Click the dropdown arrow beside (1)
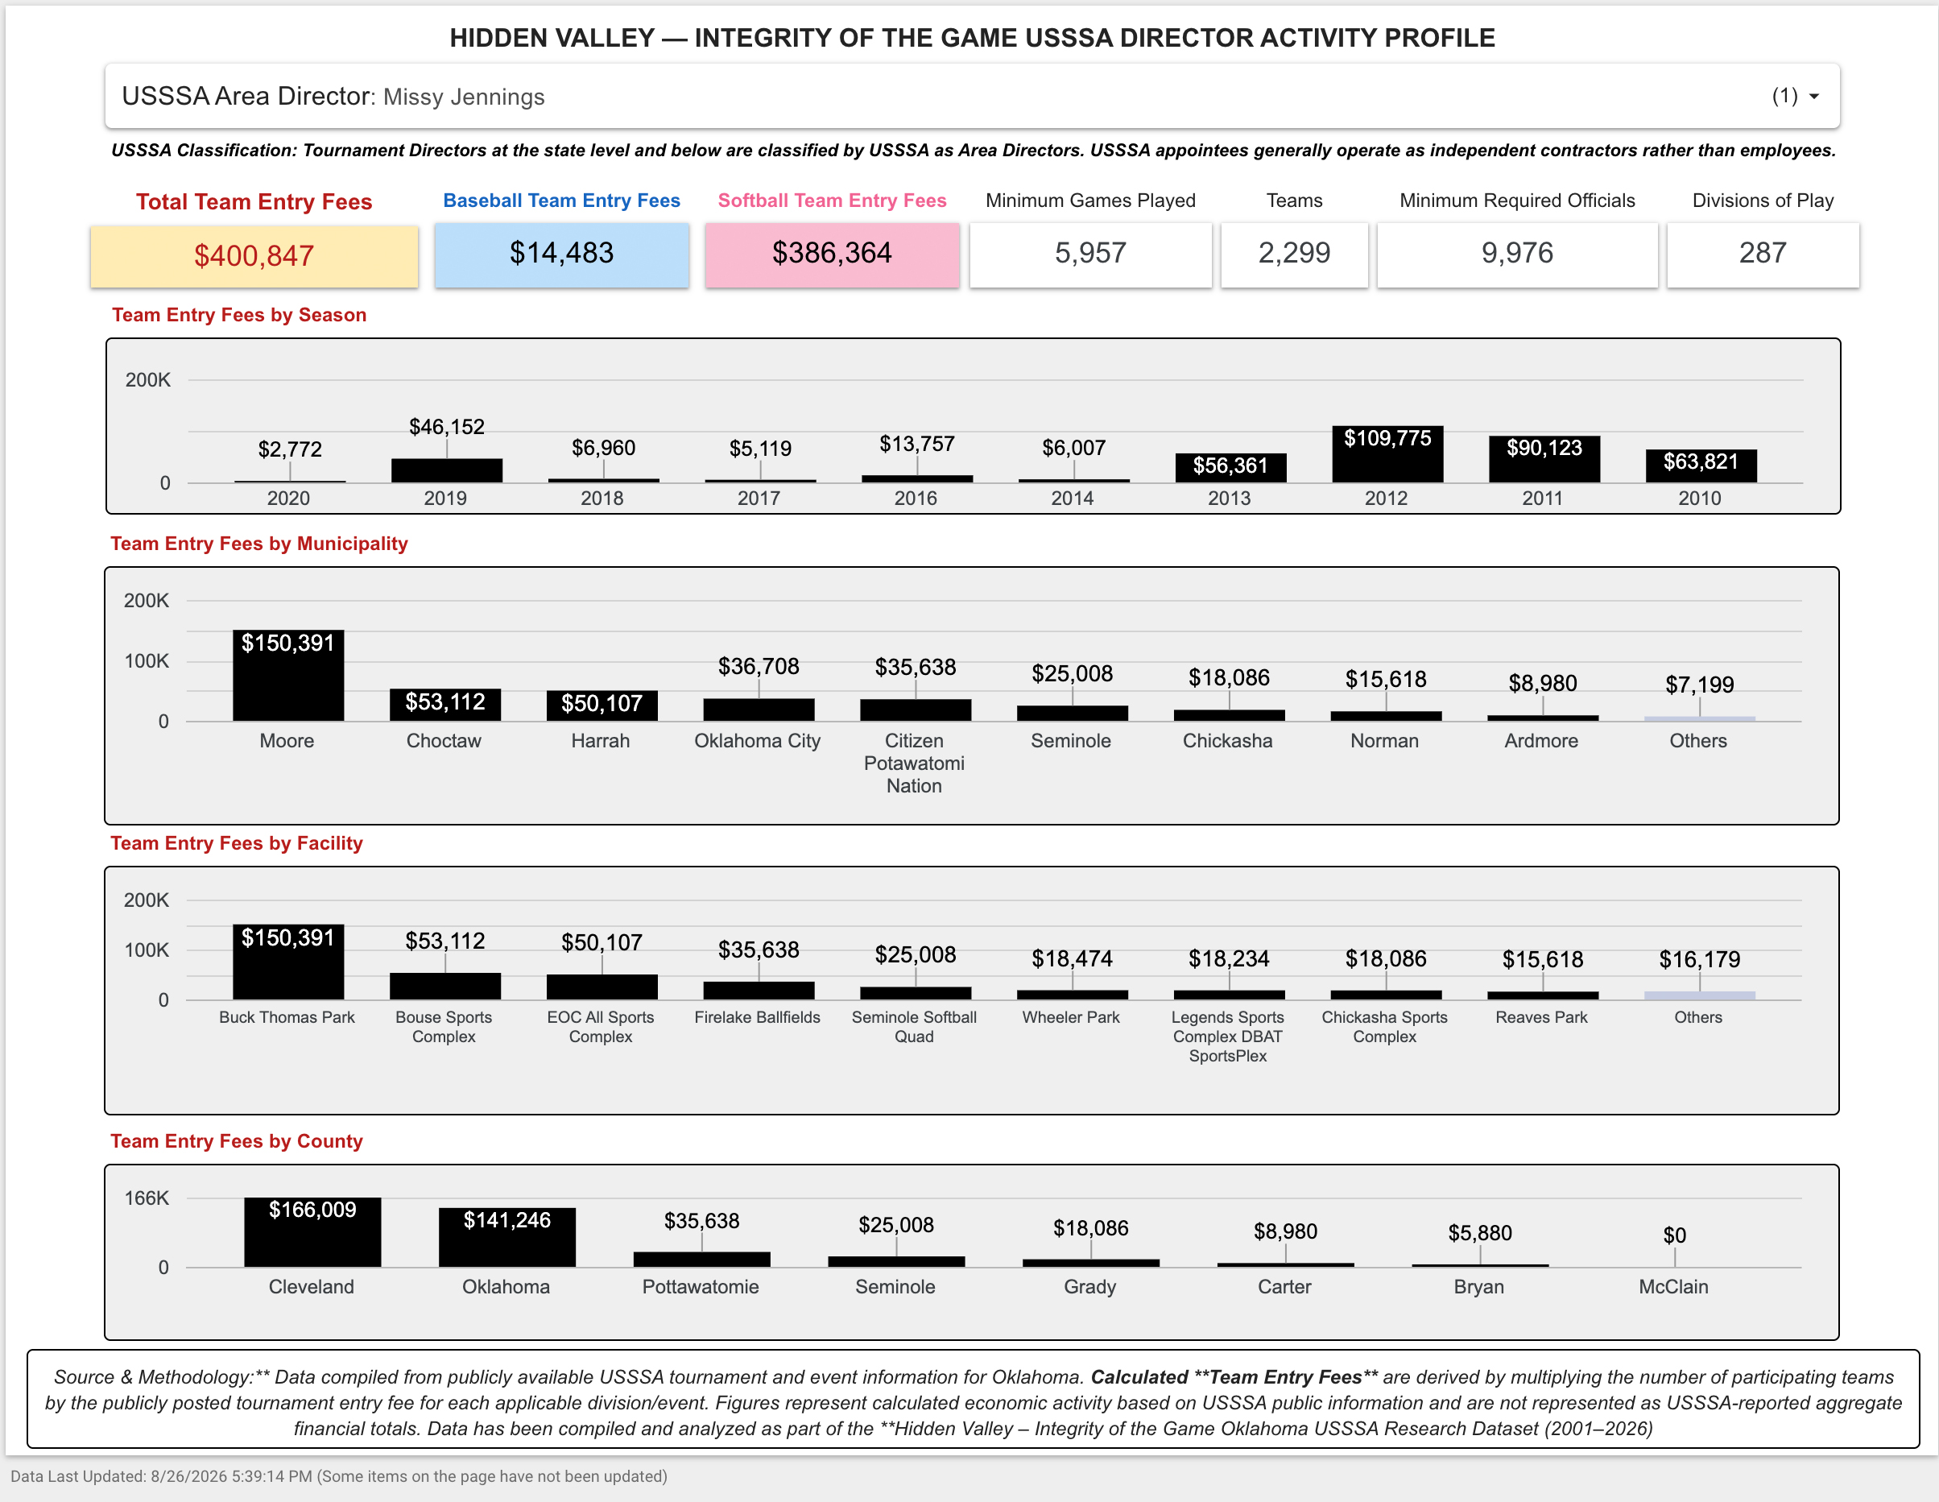This screenshot has height=1502, width=1939. [1814, 96]
